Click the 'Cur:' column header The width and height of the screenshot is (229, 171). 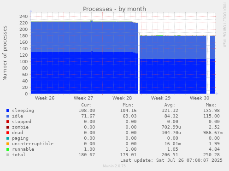pos(87,105)
